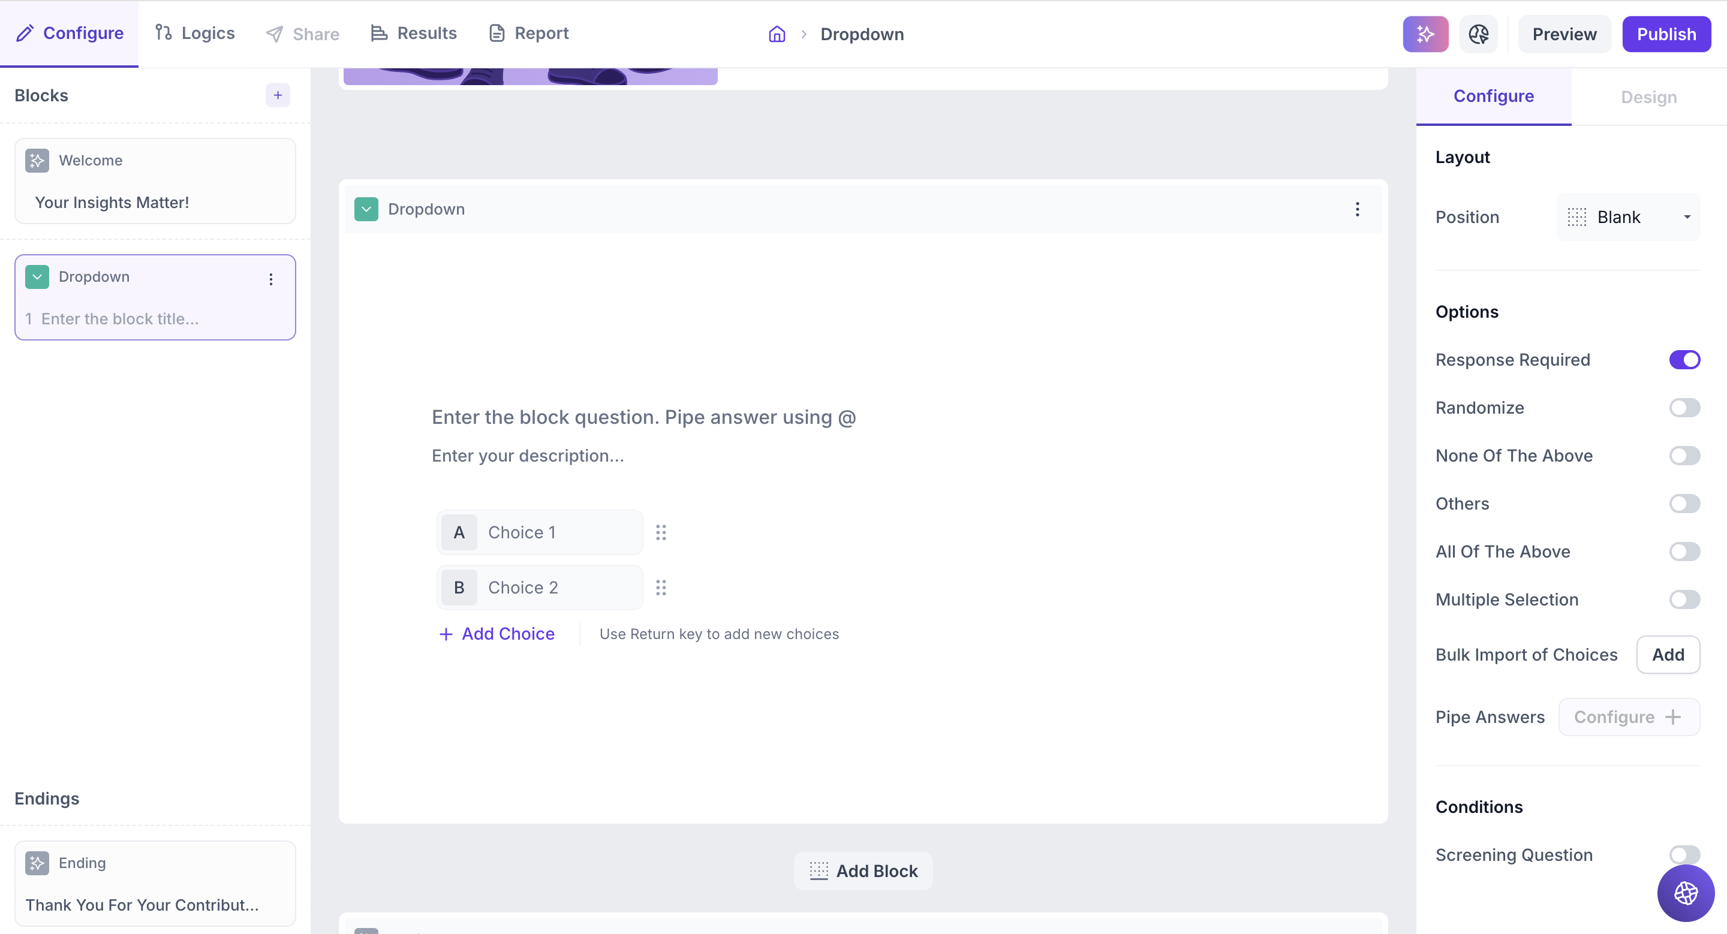The width and height of the screenshot is (1727, 934).
Task: Open the theme palette icon
Action: point(1478,34)
